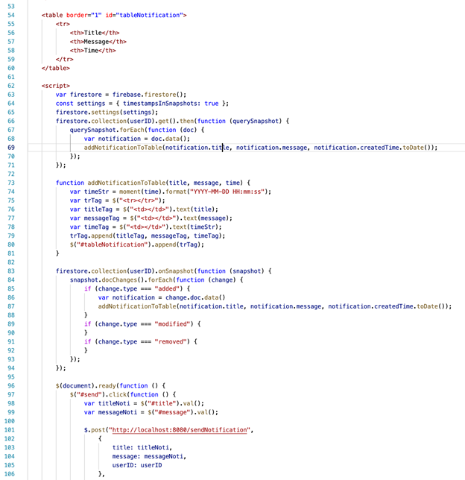This screenshot has width=465, height=480.
Task: Click the <th>Time</th> header line
Action: [x=92, y=51]
